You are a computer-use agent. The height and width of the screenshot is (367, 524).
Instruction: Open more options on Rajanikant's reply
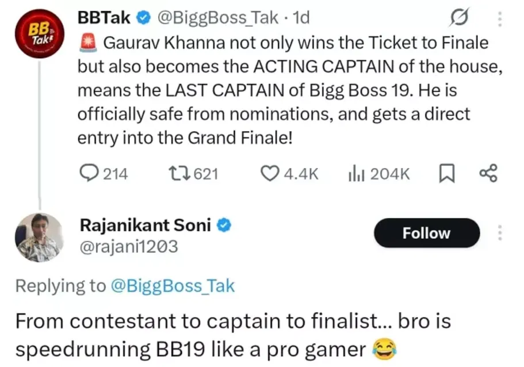500,233
